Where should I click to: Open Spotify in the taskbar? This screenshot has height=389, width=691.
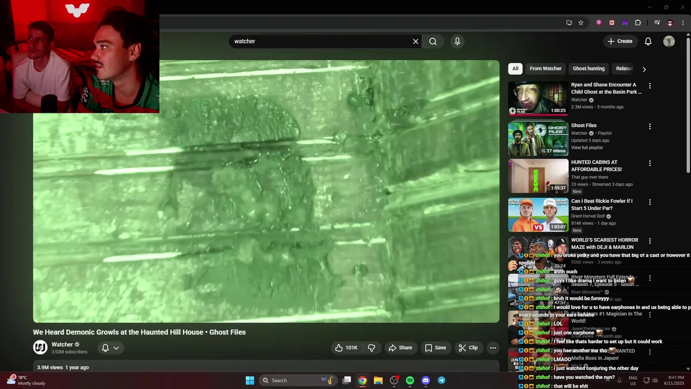pyautogui.click(x=410, y=380)
